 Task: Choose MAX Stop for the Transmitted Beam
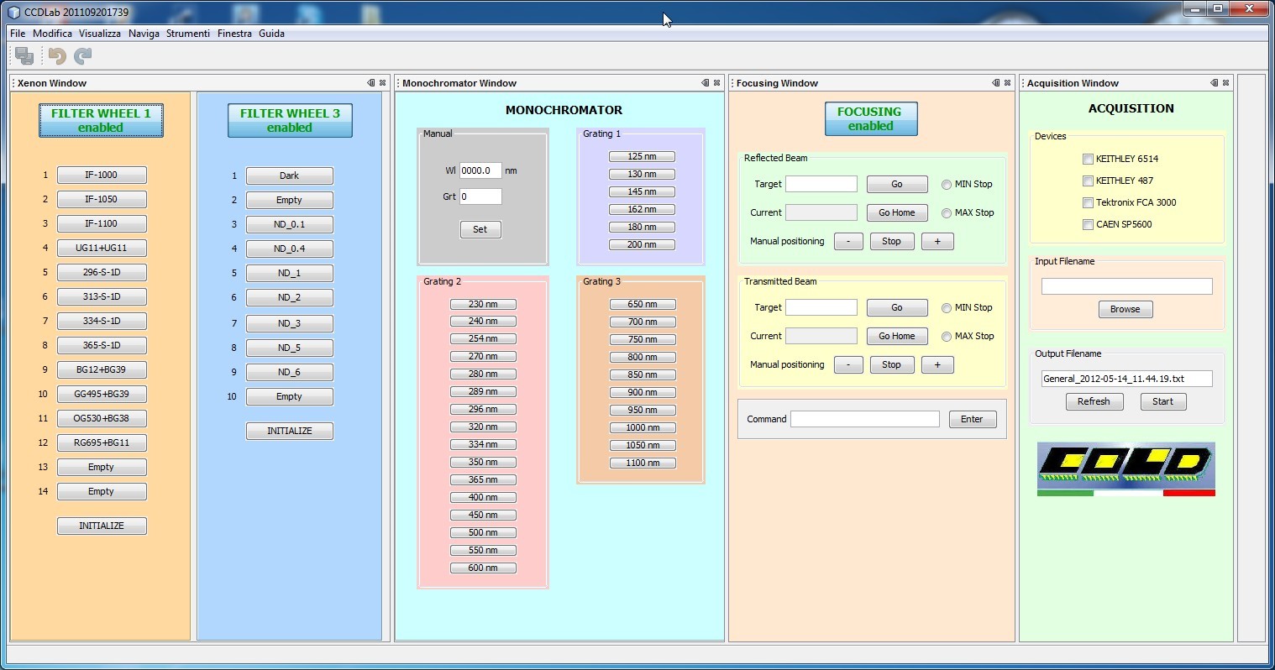pos(947,337)
